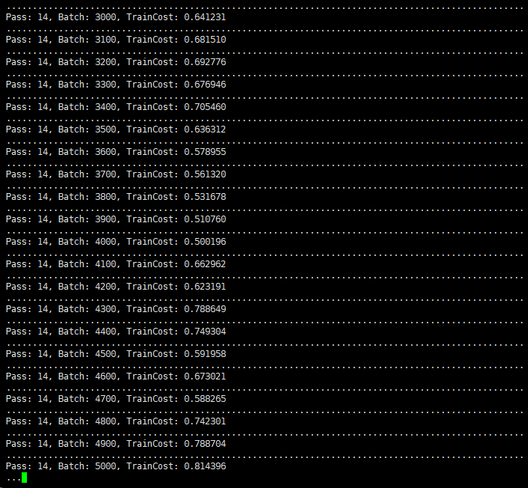Select TrainCost value 0.641231
This screenshot has width=528, height=488.
205,17
